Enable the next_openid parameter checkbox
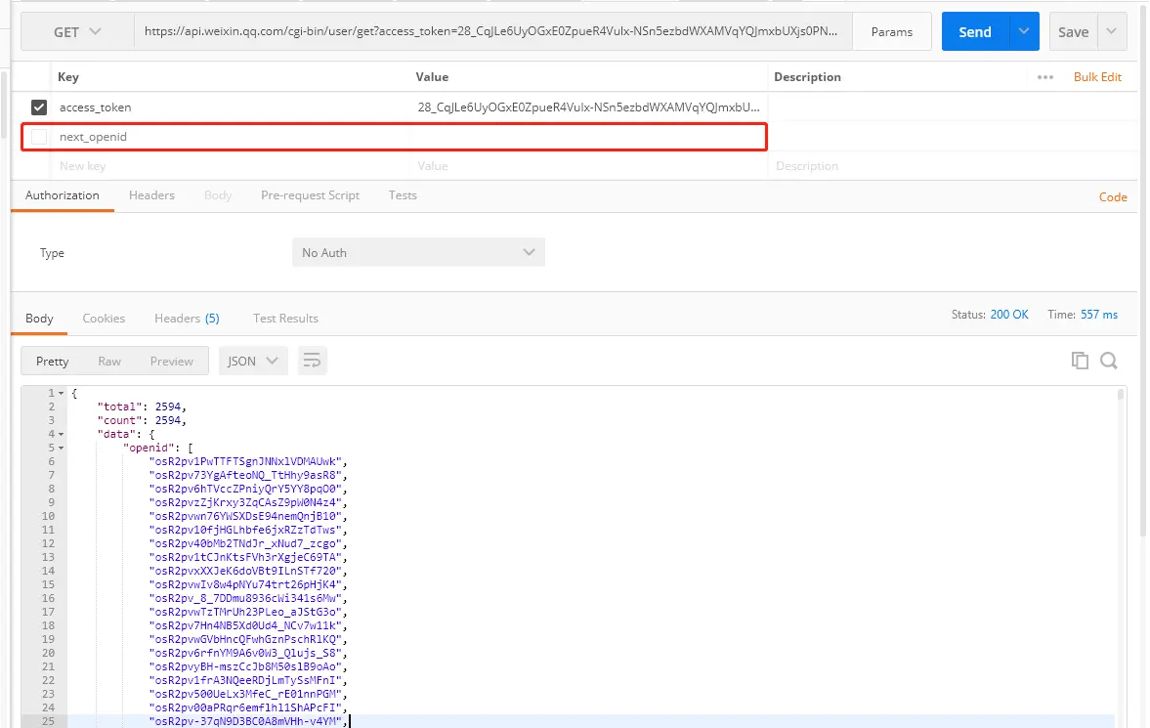 [x=39, y=137]
